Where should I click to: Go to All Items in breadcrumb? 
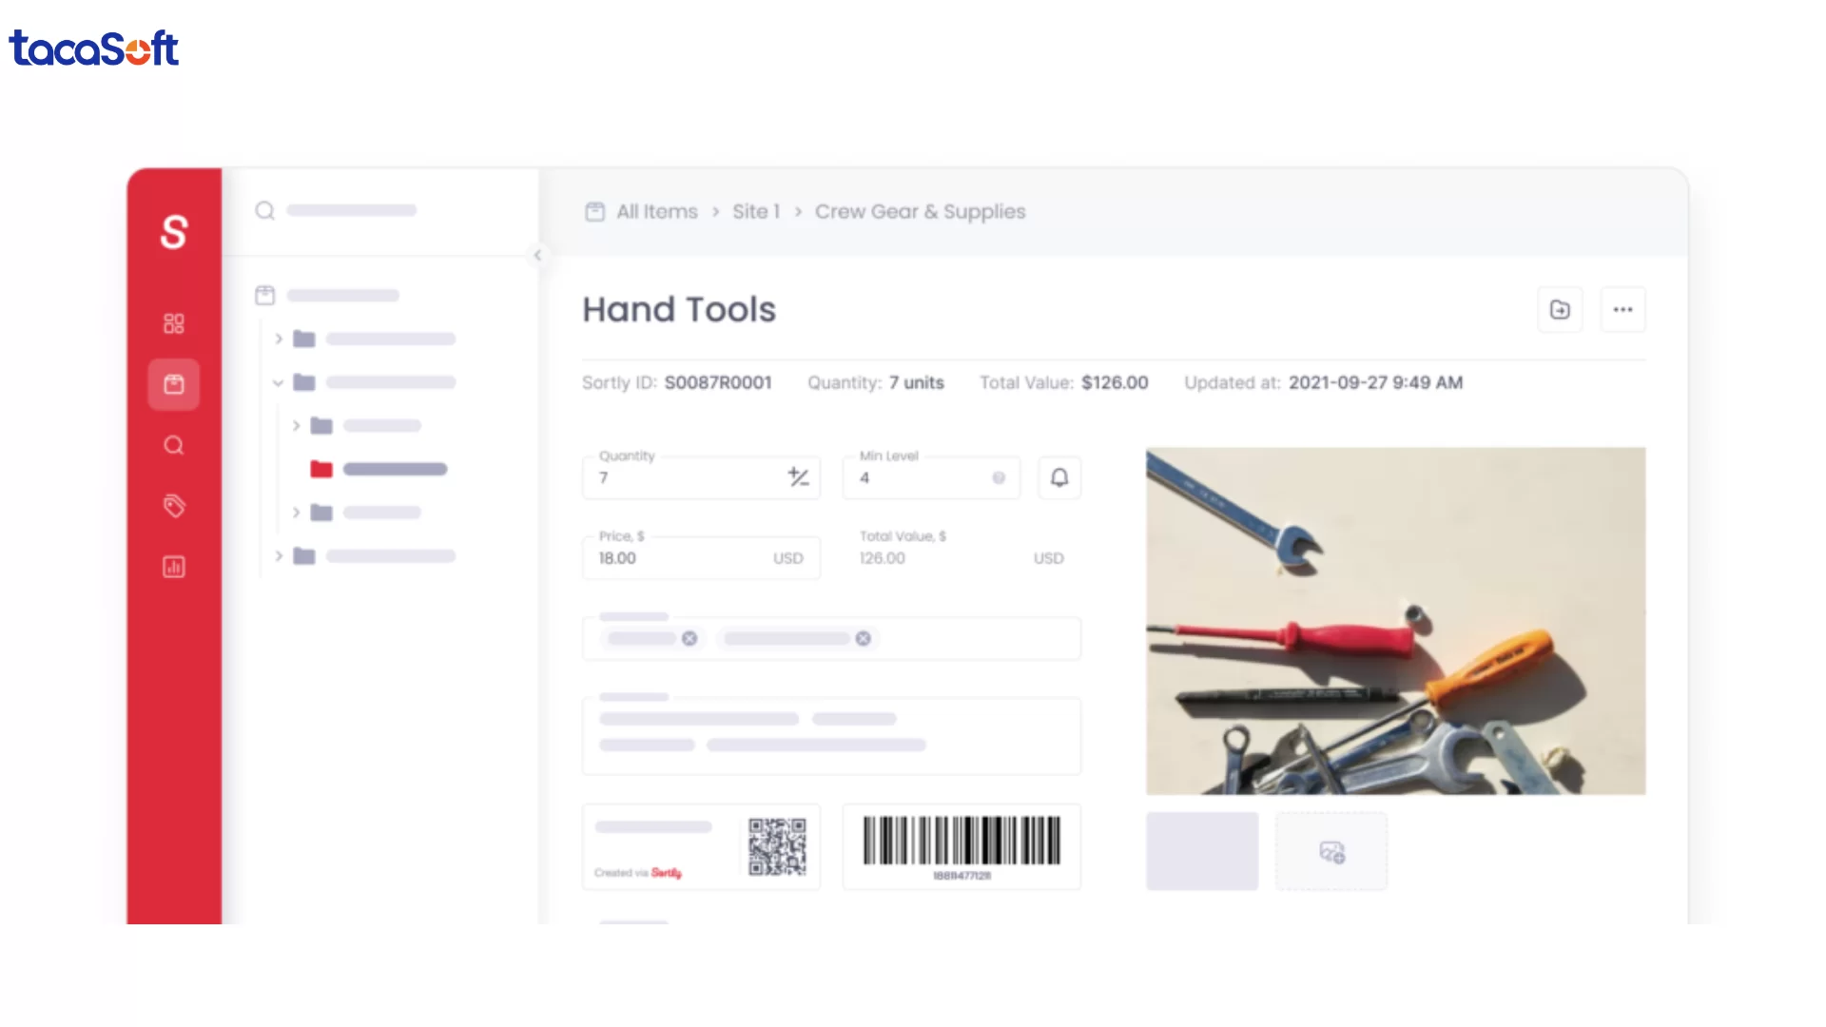click(x=656, y=212)
